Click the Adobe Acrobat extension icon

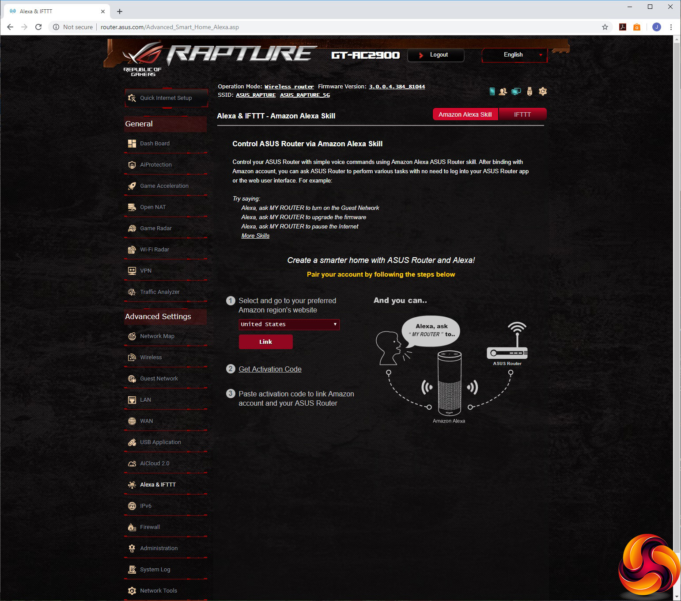click(x=623, y=27)
